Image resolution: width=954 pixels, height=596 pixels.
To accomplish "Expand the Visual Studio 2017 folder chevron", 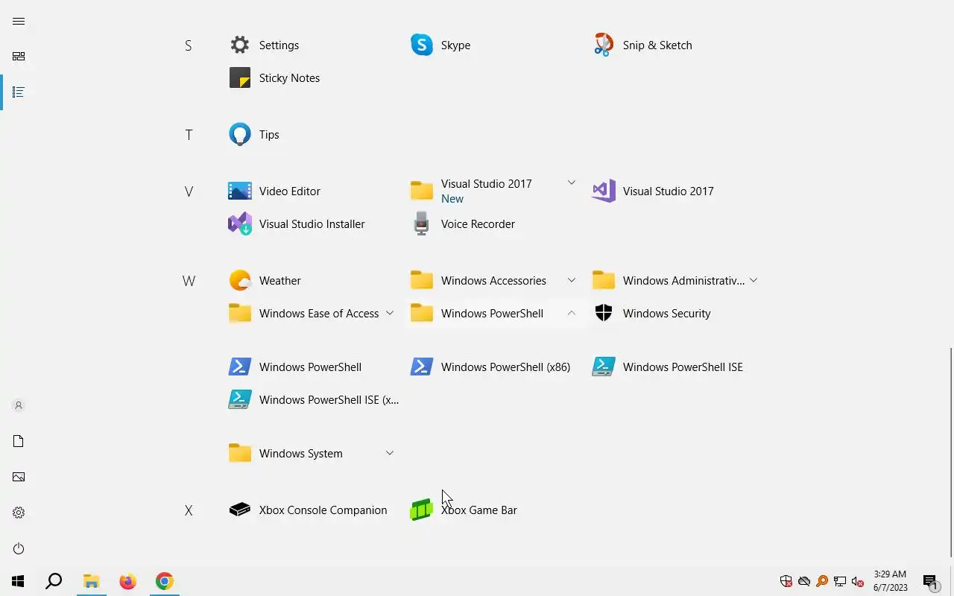I will point(572,183).
